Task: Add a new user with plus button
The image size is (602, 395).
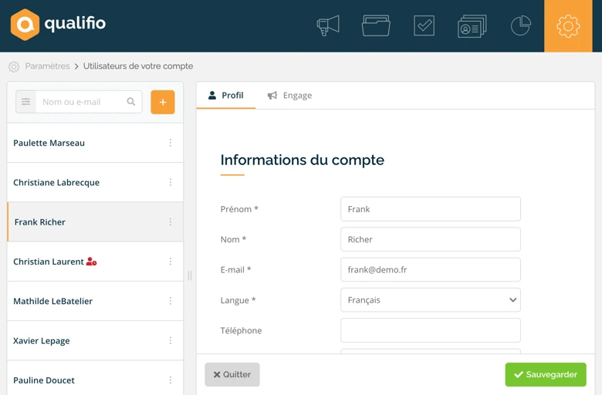Action: (x=162, y=102)
